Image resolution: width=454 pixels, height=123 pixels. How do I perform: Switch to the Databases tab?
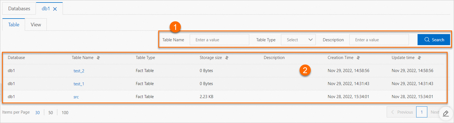coord(19,9)
